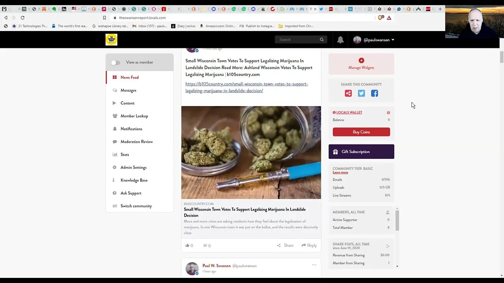Click the search magnifier icon
Image resolution: width=504 pixels, height=283 pixels.
point(322,40)
